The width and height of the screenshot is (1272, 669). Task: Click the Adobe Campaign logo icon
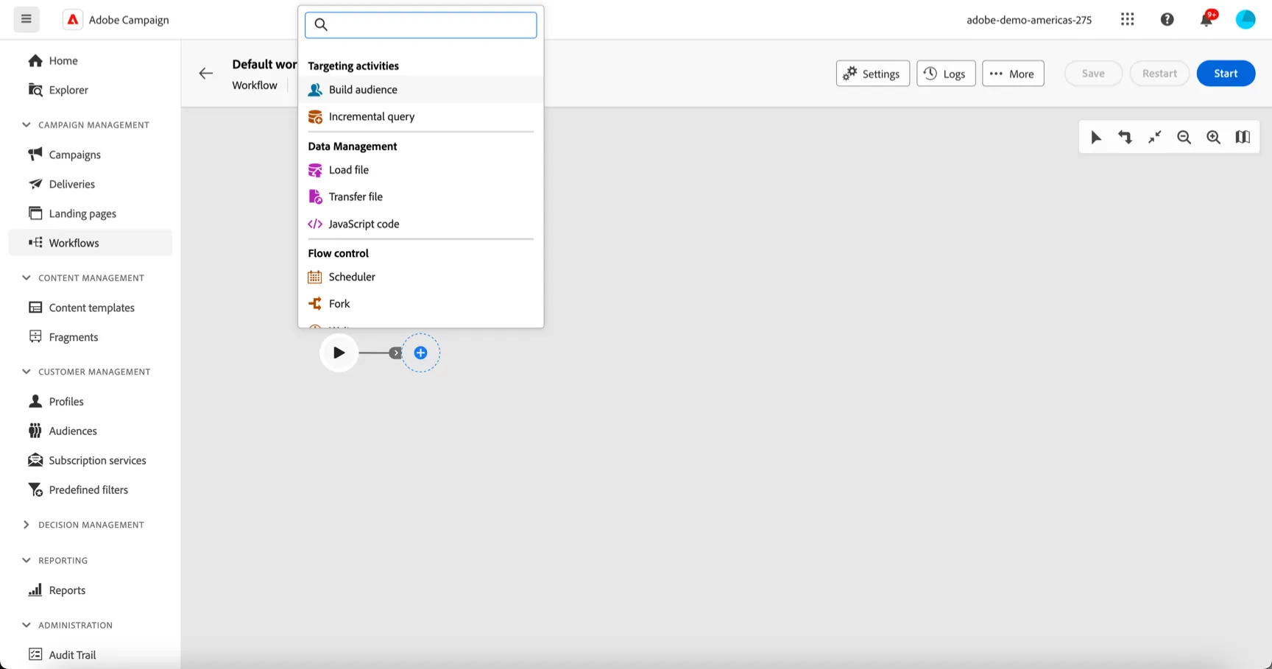click(x=72, y=20)
